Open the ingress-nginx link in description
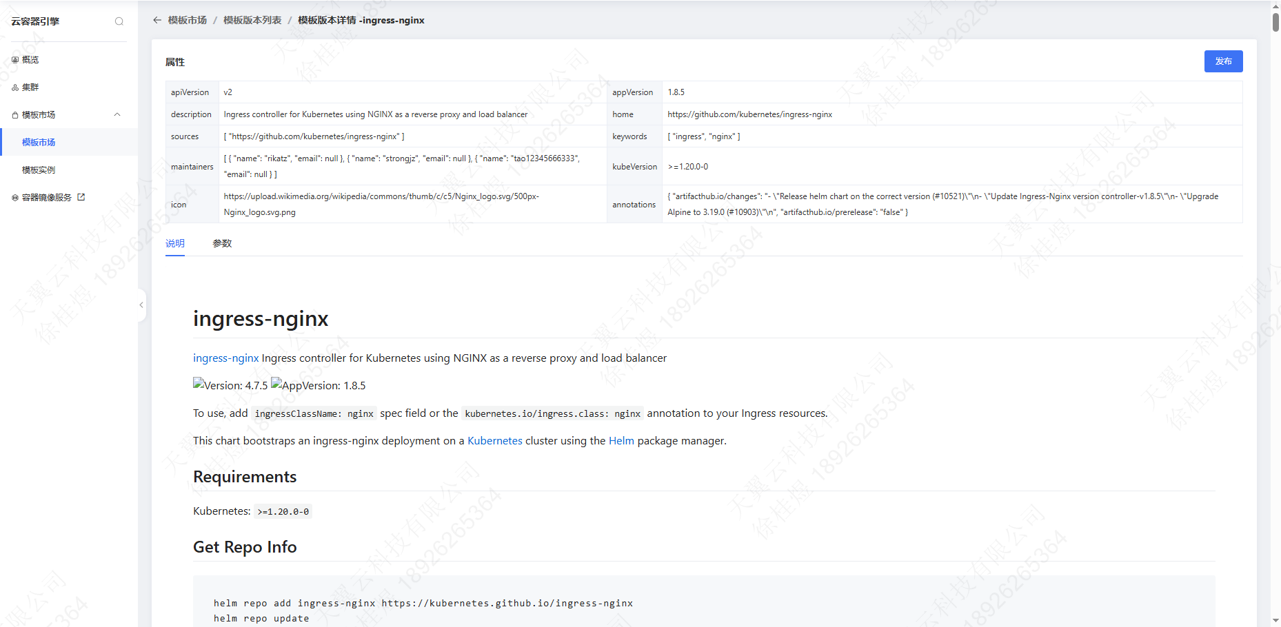1281x627 pixels. tap(226, 358)
